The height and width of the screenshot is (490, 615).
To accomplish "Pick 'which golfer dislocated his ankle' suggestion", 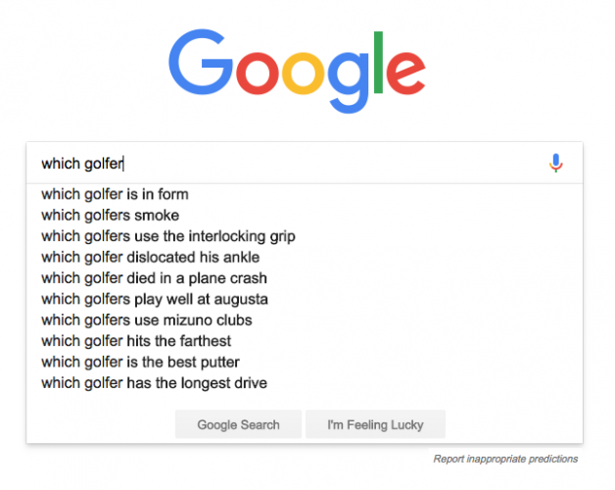I will 150,257.
